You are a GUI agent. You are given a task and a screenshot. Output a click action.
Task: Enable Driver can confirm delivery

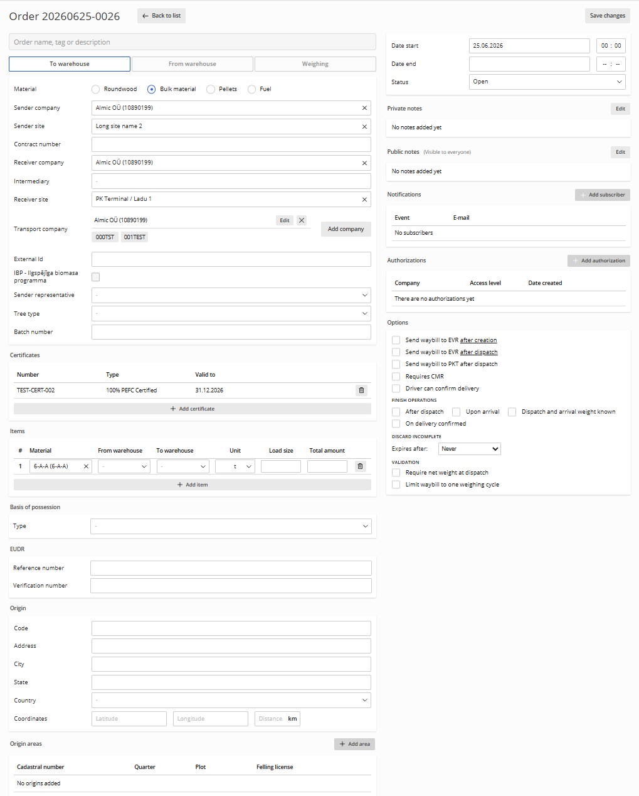[396, 389]
